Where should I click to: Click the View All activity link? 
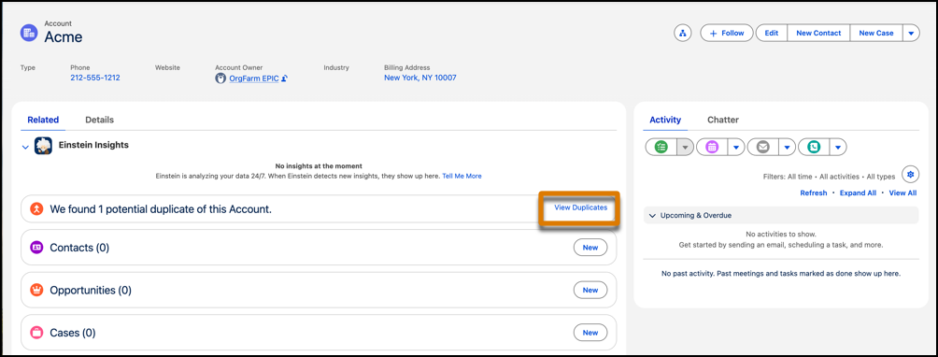click(x=902, y=193)
